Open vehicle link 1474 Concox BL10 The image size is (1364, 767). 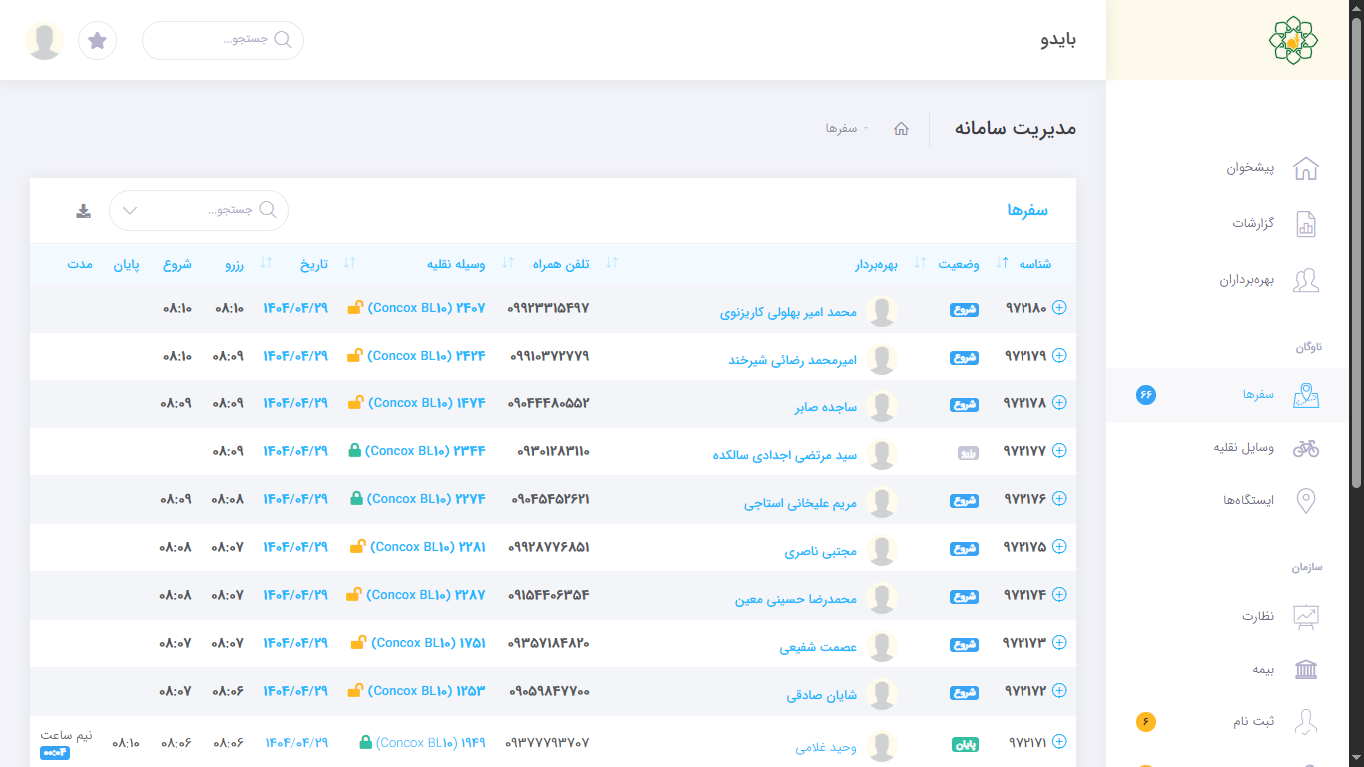426,403
